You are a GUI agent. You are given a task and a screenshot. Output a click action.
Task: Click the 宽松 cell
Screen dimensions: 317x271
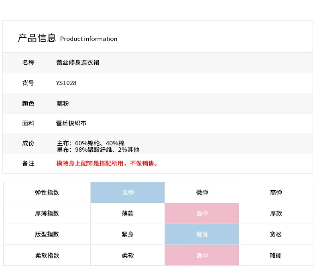[276, 234]
